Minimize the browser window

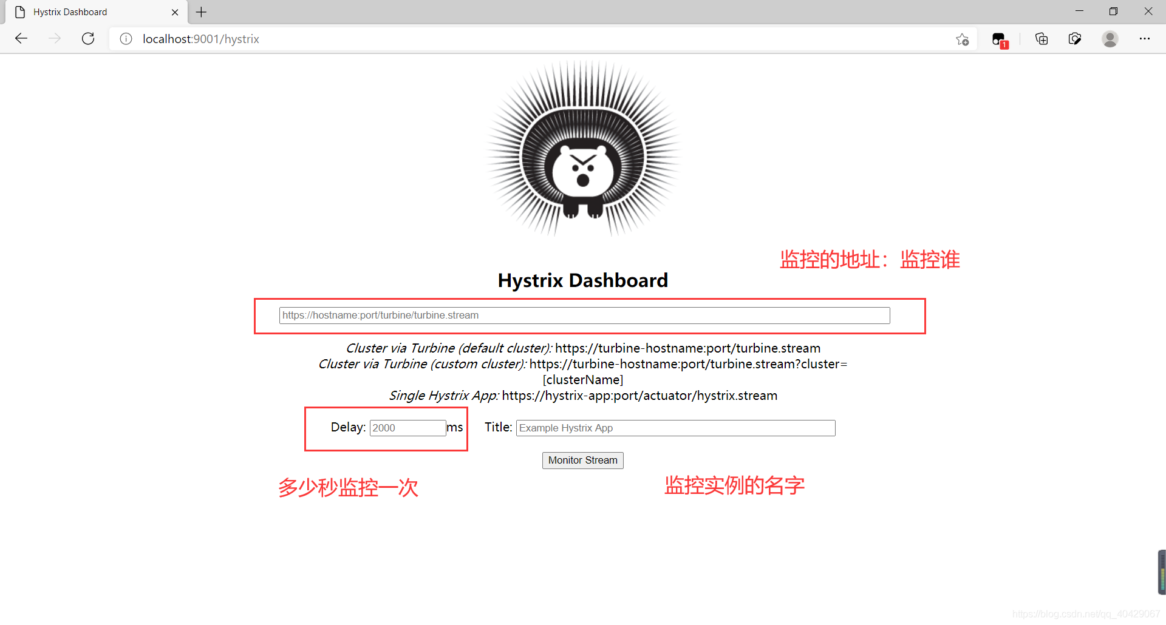point(1079,12)
